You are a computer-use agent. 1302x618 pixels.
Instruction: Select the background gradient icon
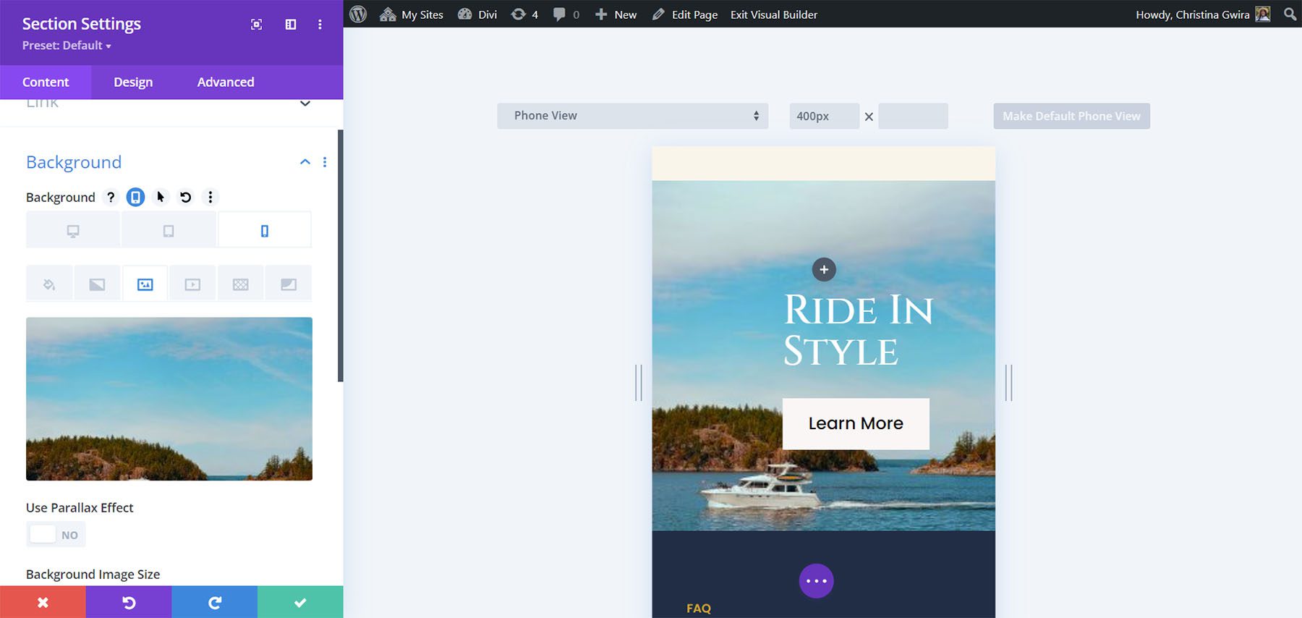97,284
